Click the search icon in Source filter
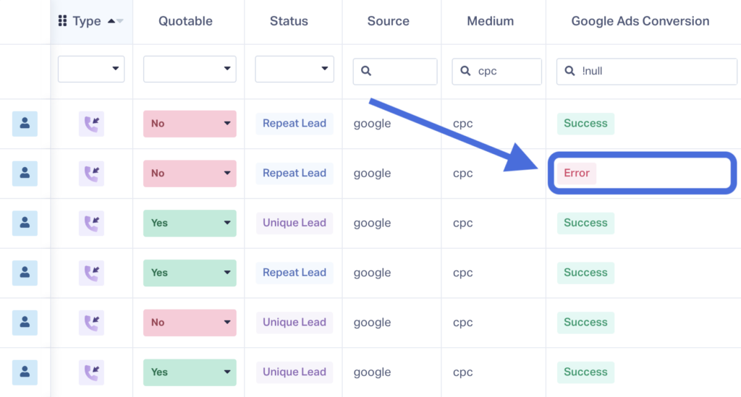 pos(366,72)
